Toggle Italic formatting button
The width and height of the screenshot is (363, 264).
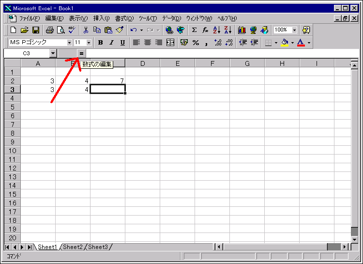(111, 43)
